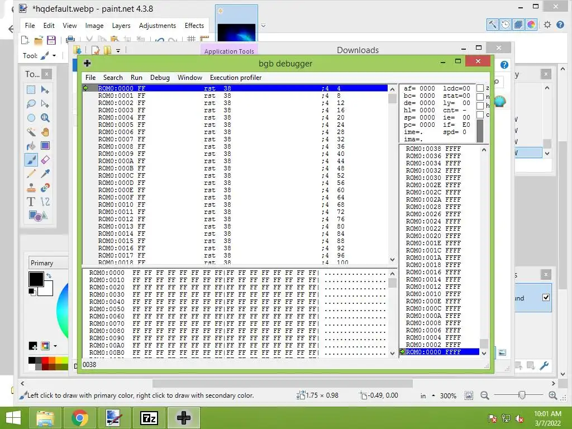Toggle the Layers window icon
This screenshot has width=572, height=429.
(518, 25)
